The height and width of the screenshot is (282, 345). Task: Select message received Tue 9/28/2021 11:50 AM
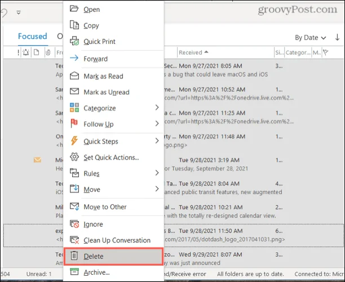click(211, 235)
